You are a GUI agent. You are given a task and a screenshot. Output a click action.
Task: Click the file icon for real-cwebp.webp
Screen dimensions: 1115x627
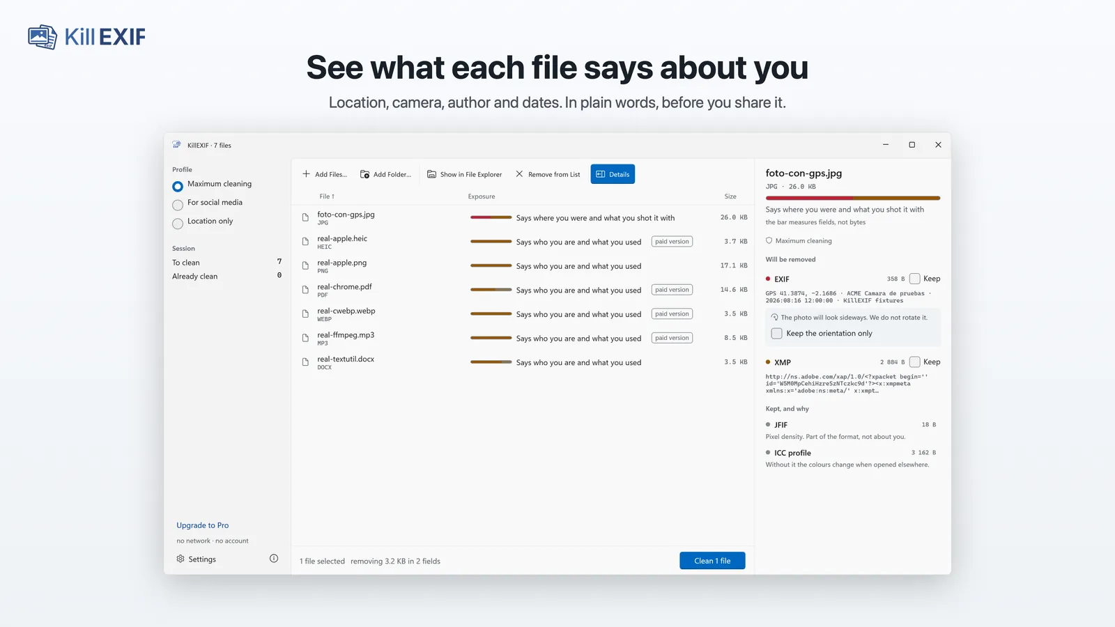(x=305, y=314)
